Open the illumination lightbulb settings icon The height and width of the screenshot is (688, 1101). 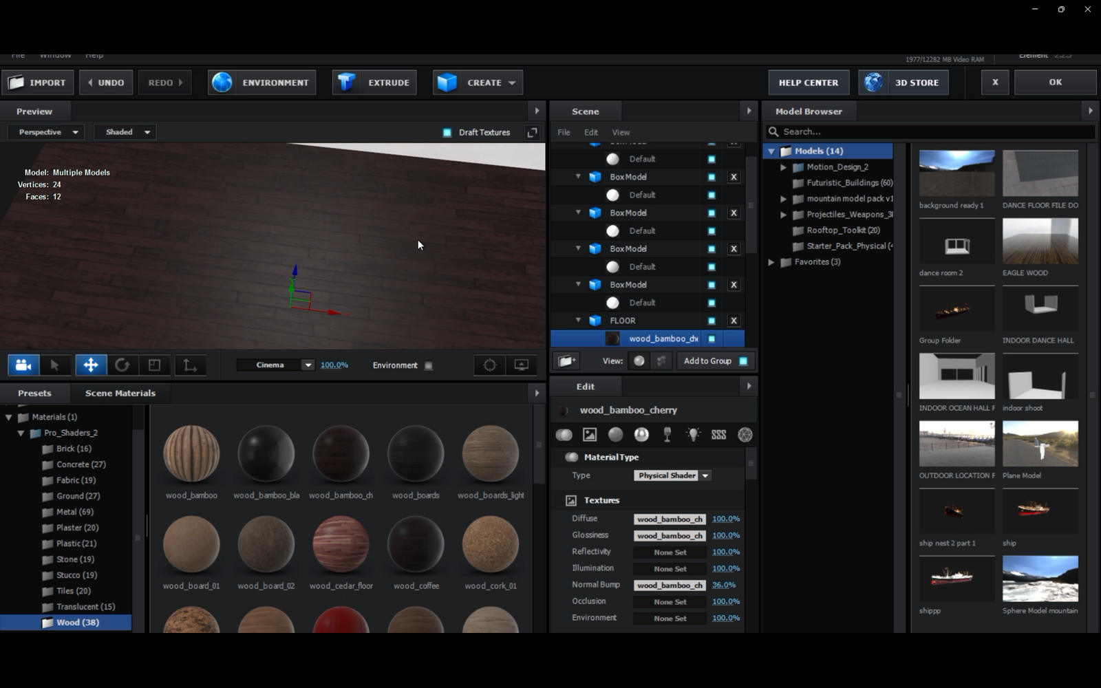[x=693, y=435]
